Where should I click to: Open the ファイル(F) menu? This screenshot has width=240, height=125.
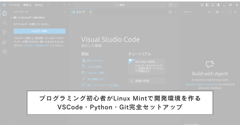14,5
